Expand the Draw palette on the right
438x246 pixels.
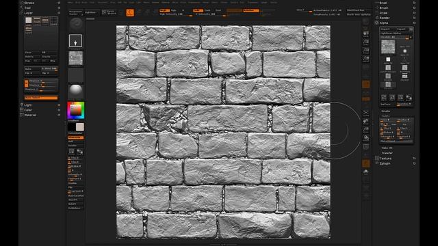tap(383, 13)
